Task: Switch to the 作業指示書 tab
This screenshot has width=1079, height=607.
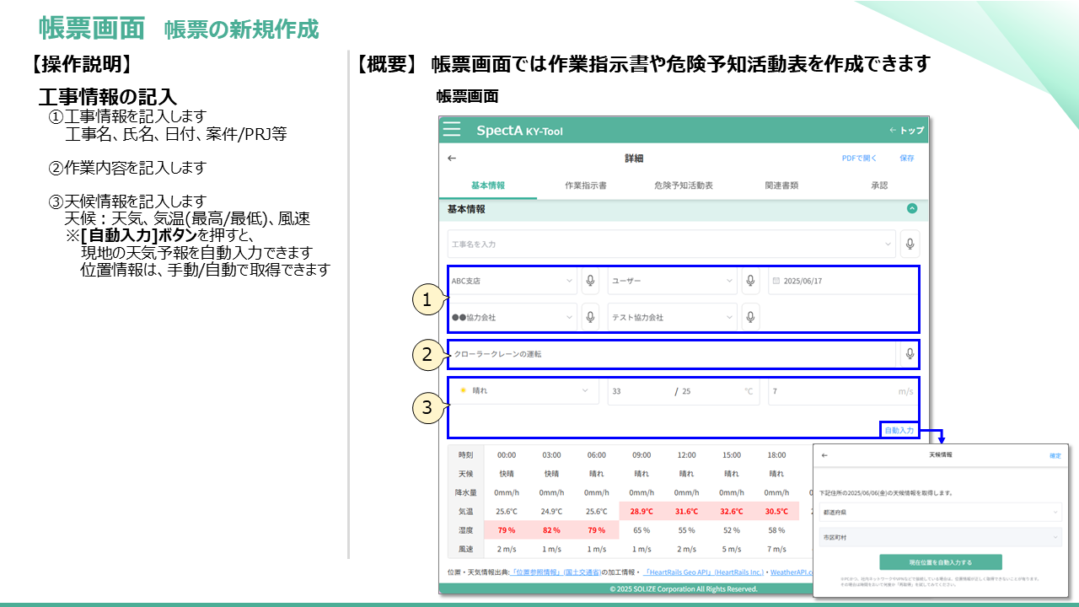Action: tap(585, 185)
